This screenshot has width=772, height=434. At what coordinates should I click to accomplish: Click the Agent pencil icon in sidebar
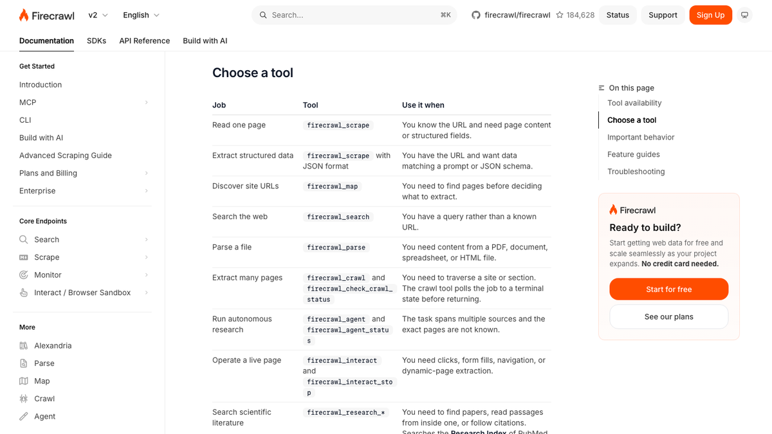point(23,416)
